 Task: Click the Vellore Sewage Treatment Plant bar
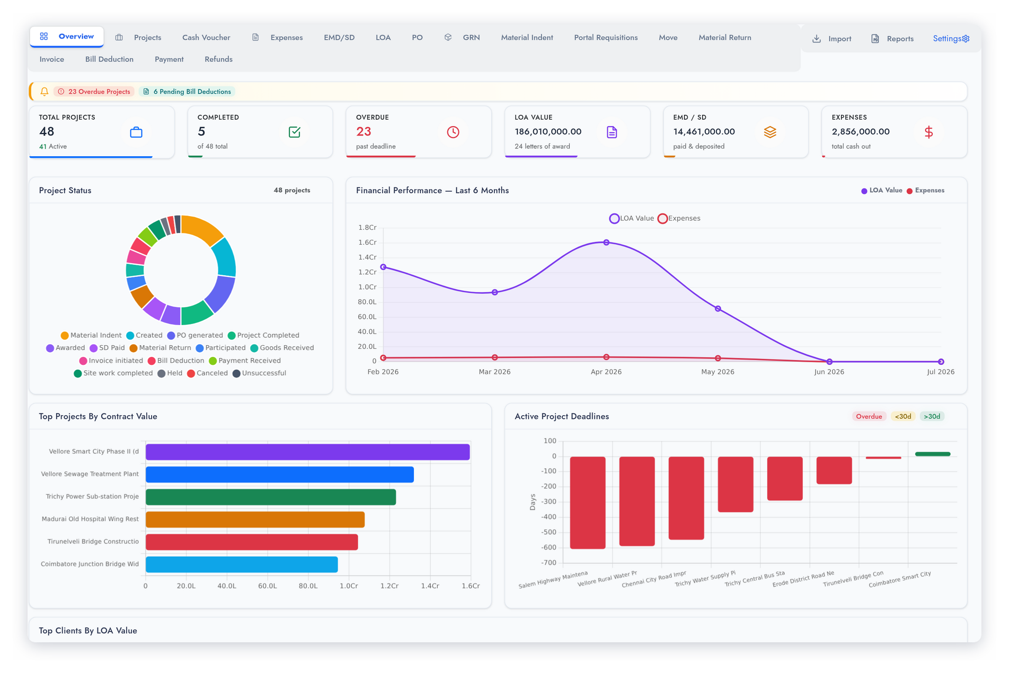280,474
